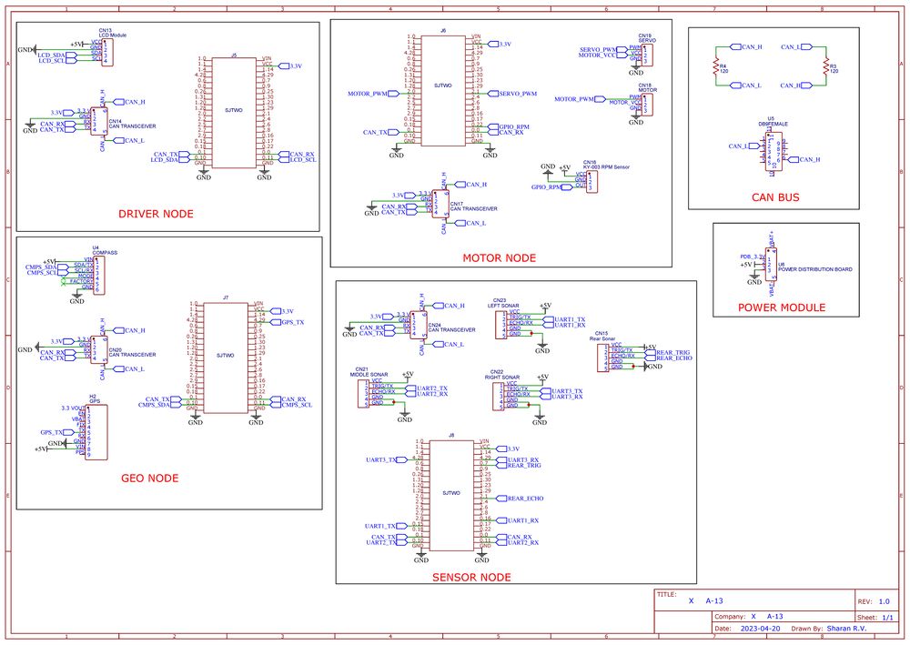
Task: Click the CN17 CAN TRANSCEIVER label
Action: pyautogui.click(x=473, y=207)
